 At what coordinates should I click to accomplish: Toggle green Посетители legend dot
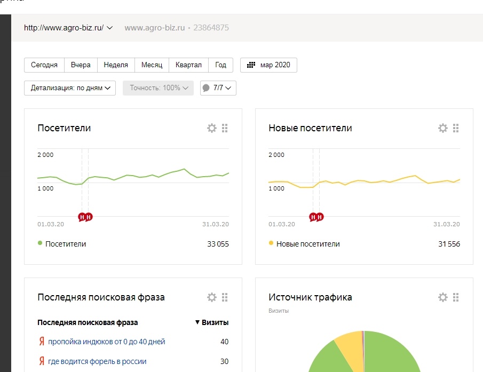click(39, 243)
